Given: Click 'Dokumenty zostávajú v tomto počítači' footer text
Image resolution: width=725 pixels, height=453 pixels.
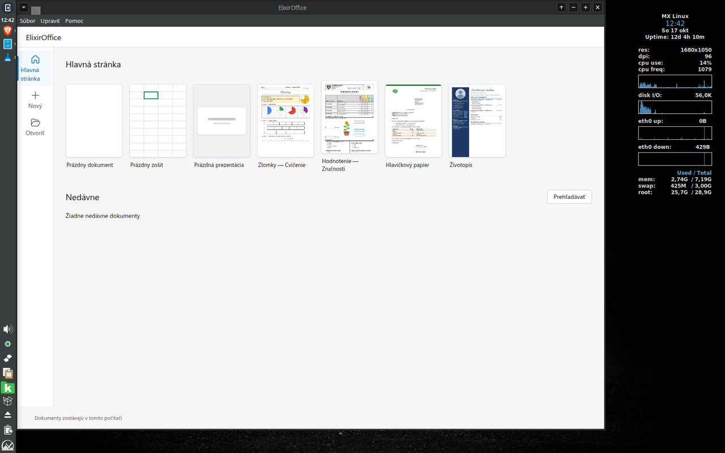Looking at the screenshot, I should click(x=78, y=418).
